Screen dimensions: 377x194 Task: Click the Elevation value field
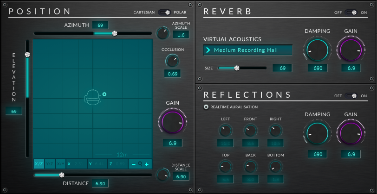(14, 111)
